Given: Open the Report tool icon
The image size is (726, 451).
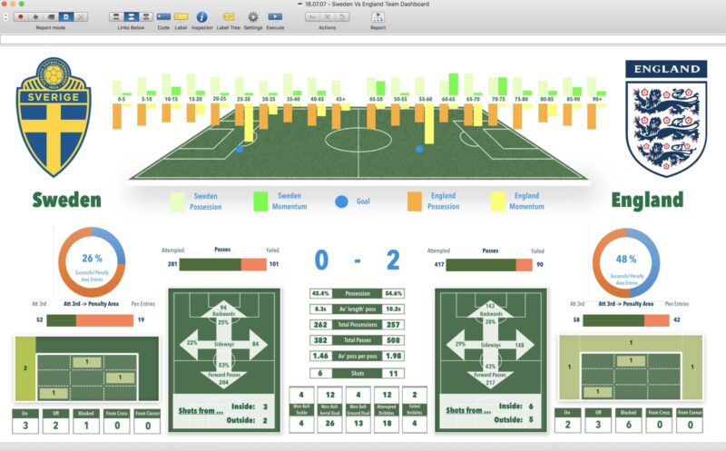Looking at the screenshot, I should coord(378,17).
